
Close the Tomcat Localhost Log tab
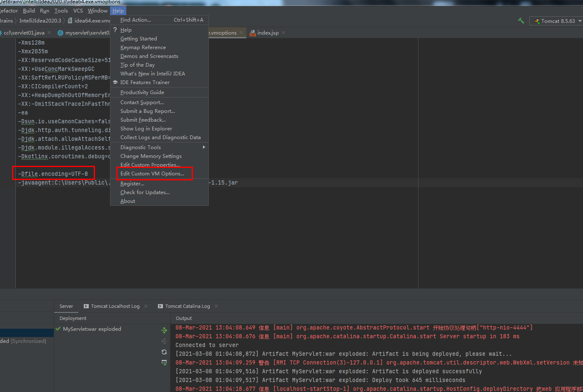coord(146,306)
